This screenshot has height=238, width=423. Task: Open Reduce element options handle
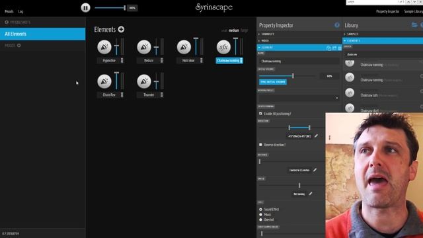tap(161, 60)
